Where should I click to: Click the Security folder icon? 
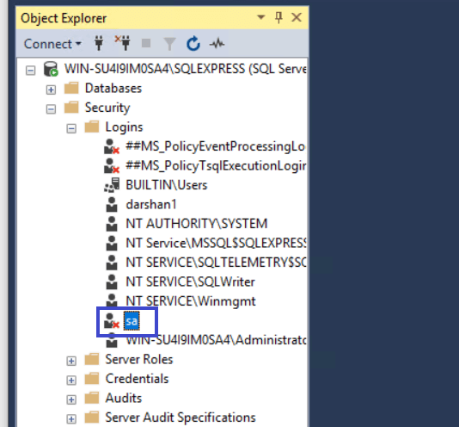(x=71, y=108)
